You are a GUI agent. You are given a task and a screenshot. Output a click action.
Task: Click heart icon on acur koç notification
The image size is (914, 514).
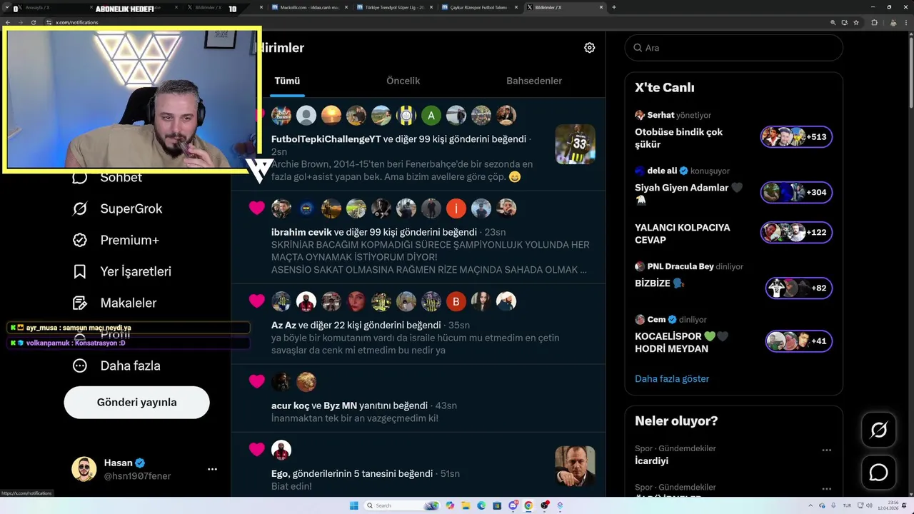point(257,381)
